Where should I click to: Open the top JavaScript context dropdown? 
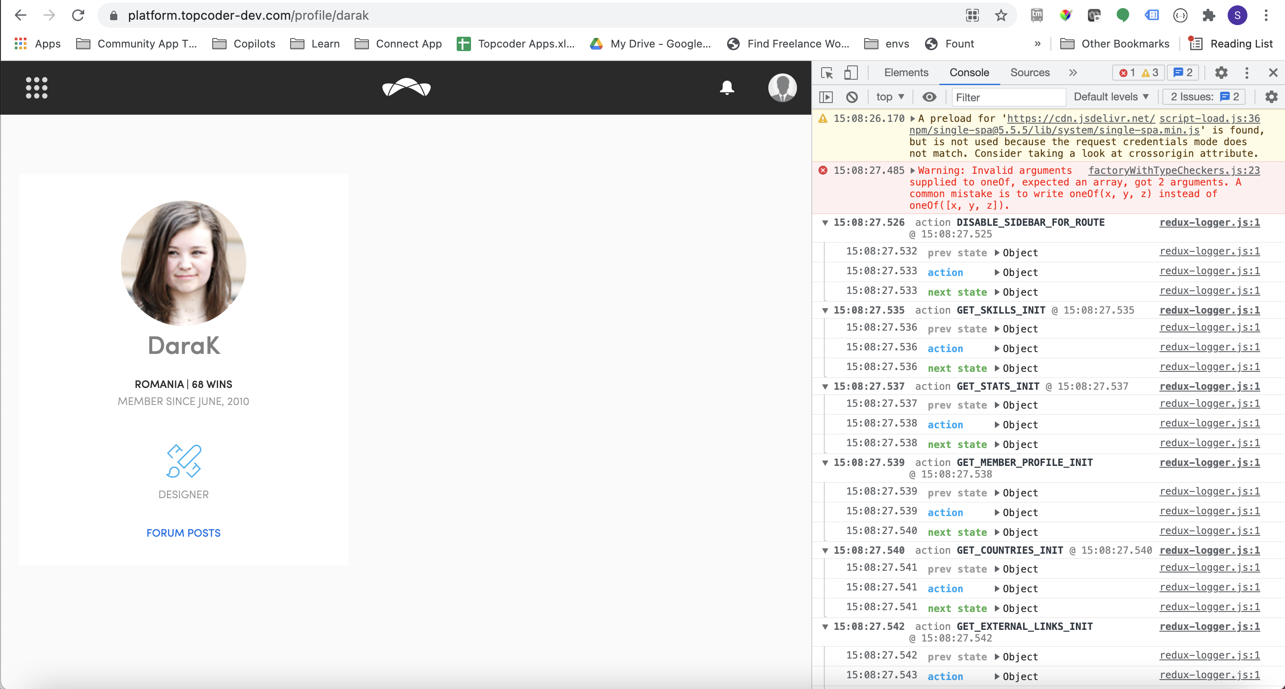click(x=889, y=97)
